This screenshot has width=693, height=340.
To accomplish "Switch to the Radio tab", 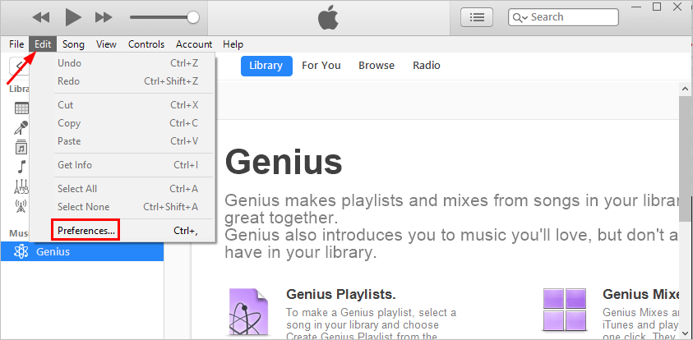I will coord(427,66).
